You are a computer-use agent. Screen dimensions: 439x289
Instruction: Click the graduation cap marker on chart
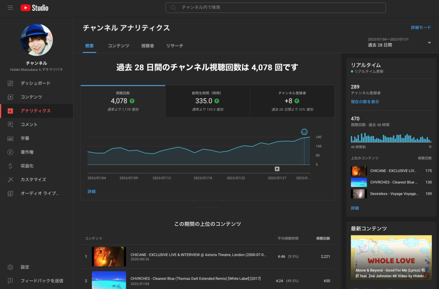(304, 132)
